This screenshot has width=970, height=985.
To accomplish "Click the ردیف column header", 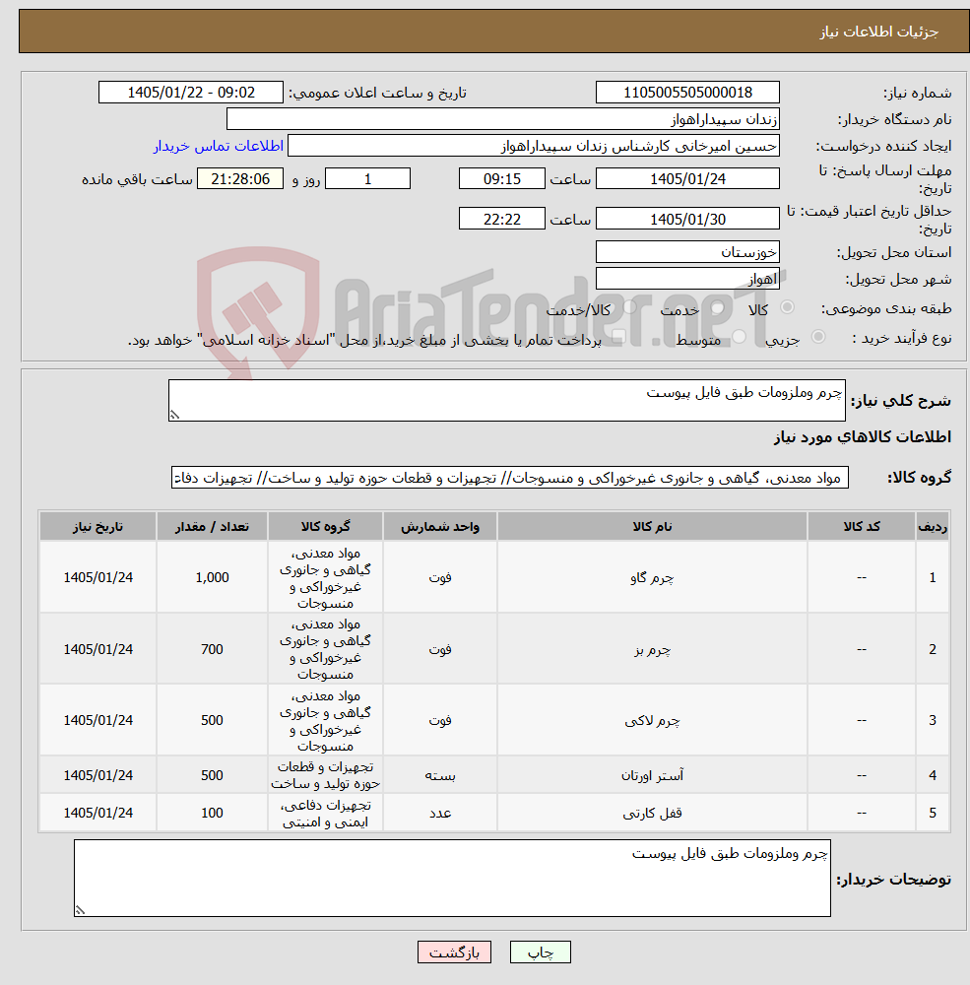I will tap(933, 526).
